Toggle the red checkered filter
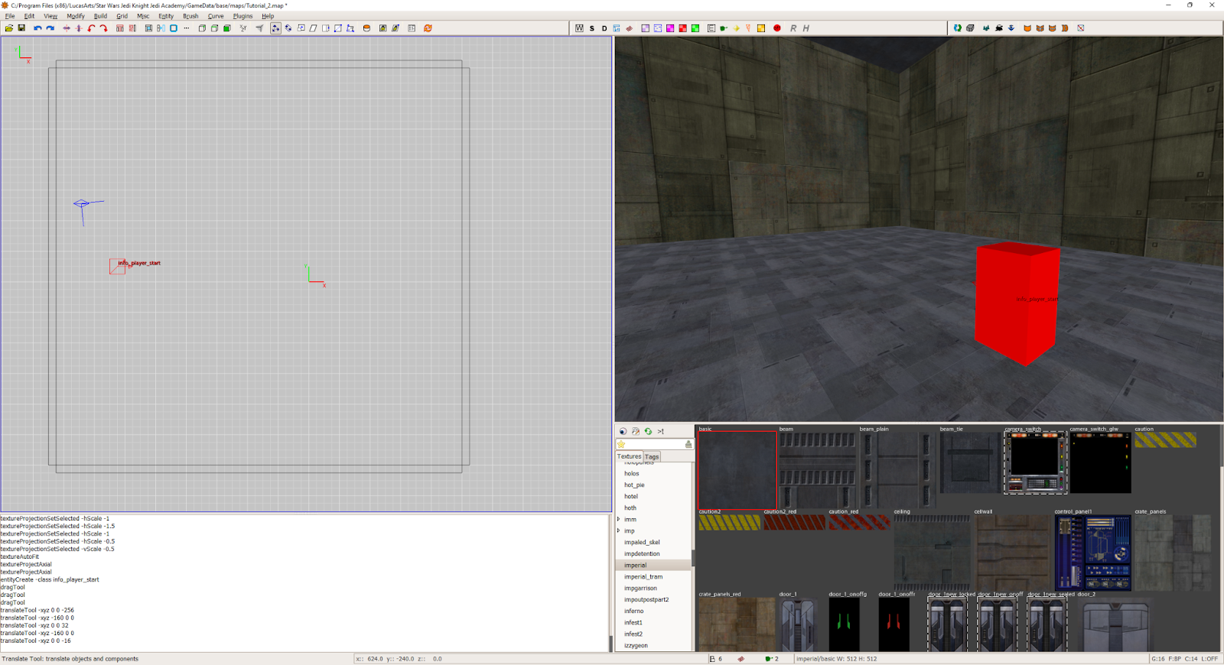1224x665 pixels. [682, 28]
